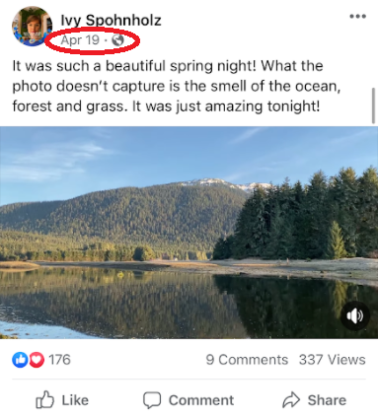
Task: Click the post caption about spring night
Action: pyautogui.click(x=177, y=86)
